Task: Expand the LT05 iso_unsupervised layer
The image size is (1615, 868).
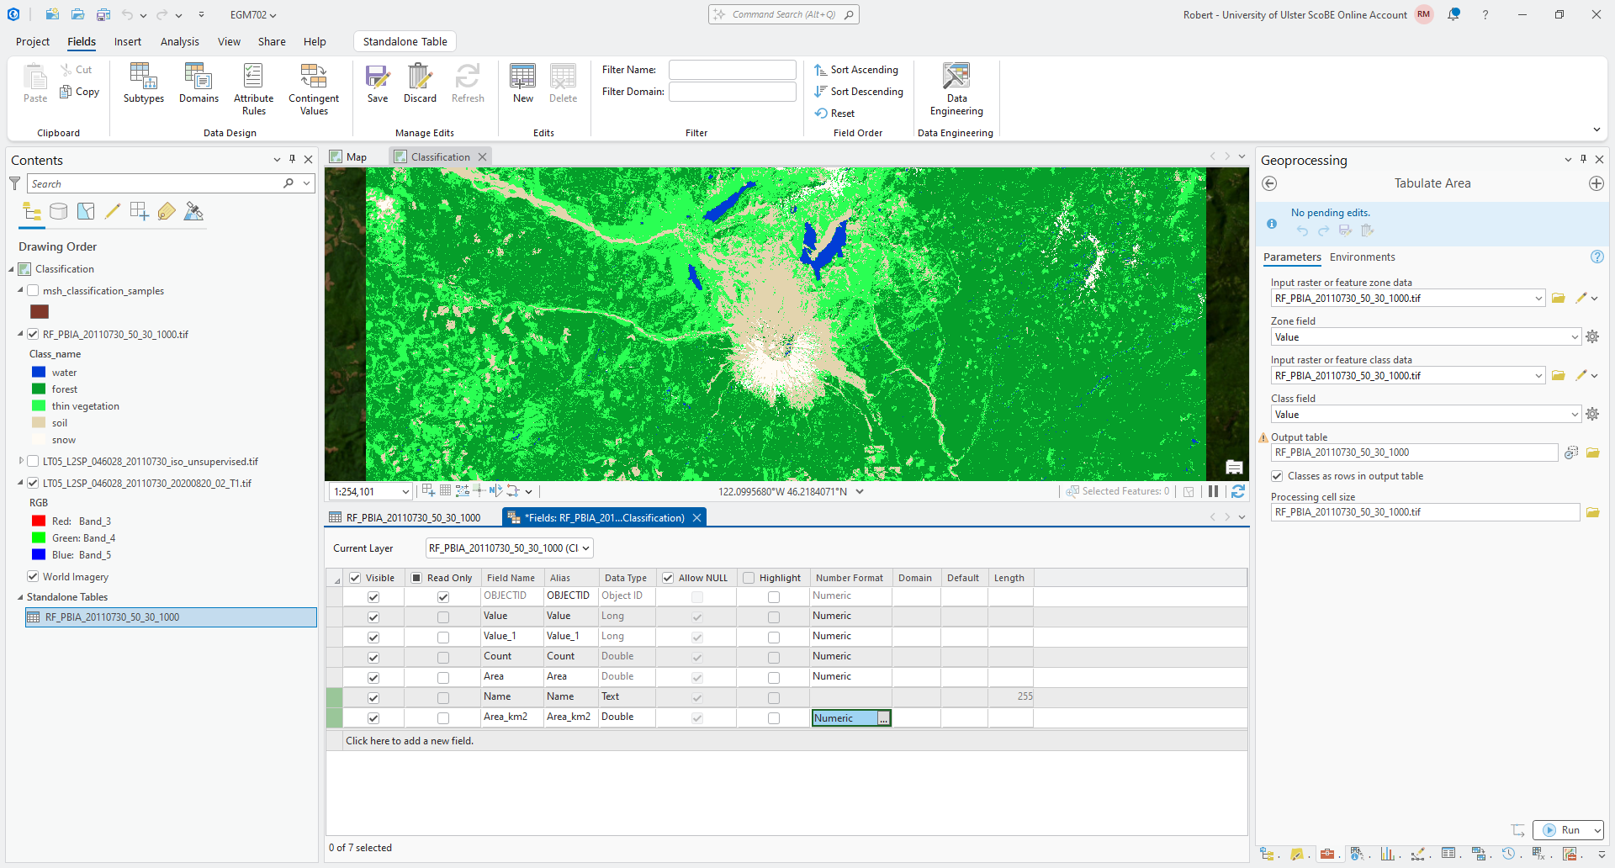Action: [21, 462]
